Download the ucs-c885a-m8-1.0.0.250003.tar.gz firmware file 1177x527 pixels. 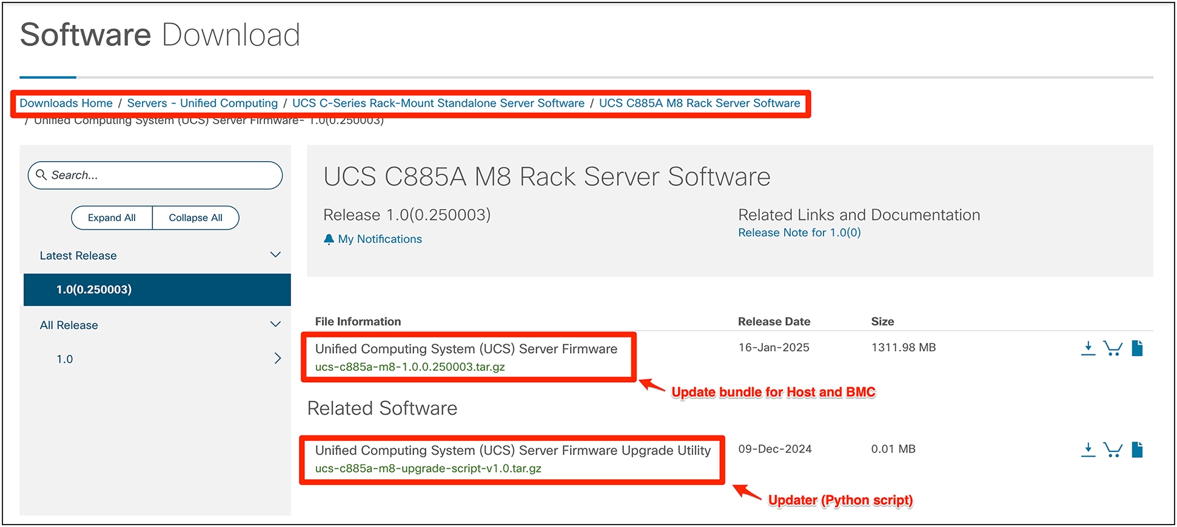pyautogui.click(x=1088, y=348)
